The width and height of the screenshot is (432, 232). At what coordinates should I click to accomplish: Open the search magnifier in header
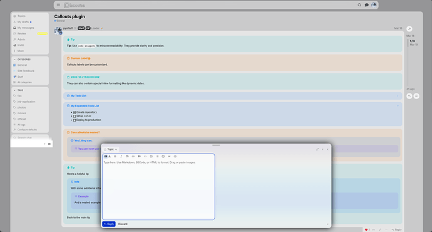click(x=359, y=5)
